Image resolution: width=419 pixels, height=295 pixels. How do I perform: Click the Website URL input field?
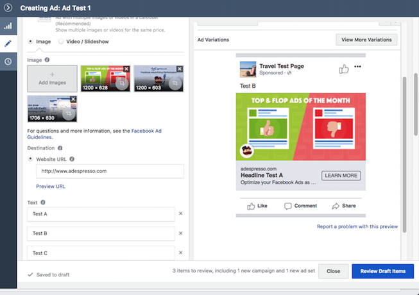tap(110, 171)
